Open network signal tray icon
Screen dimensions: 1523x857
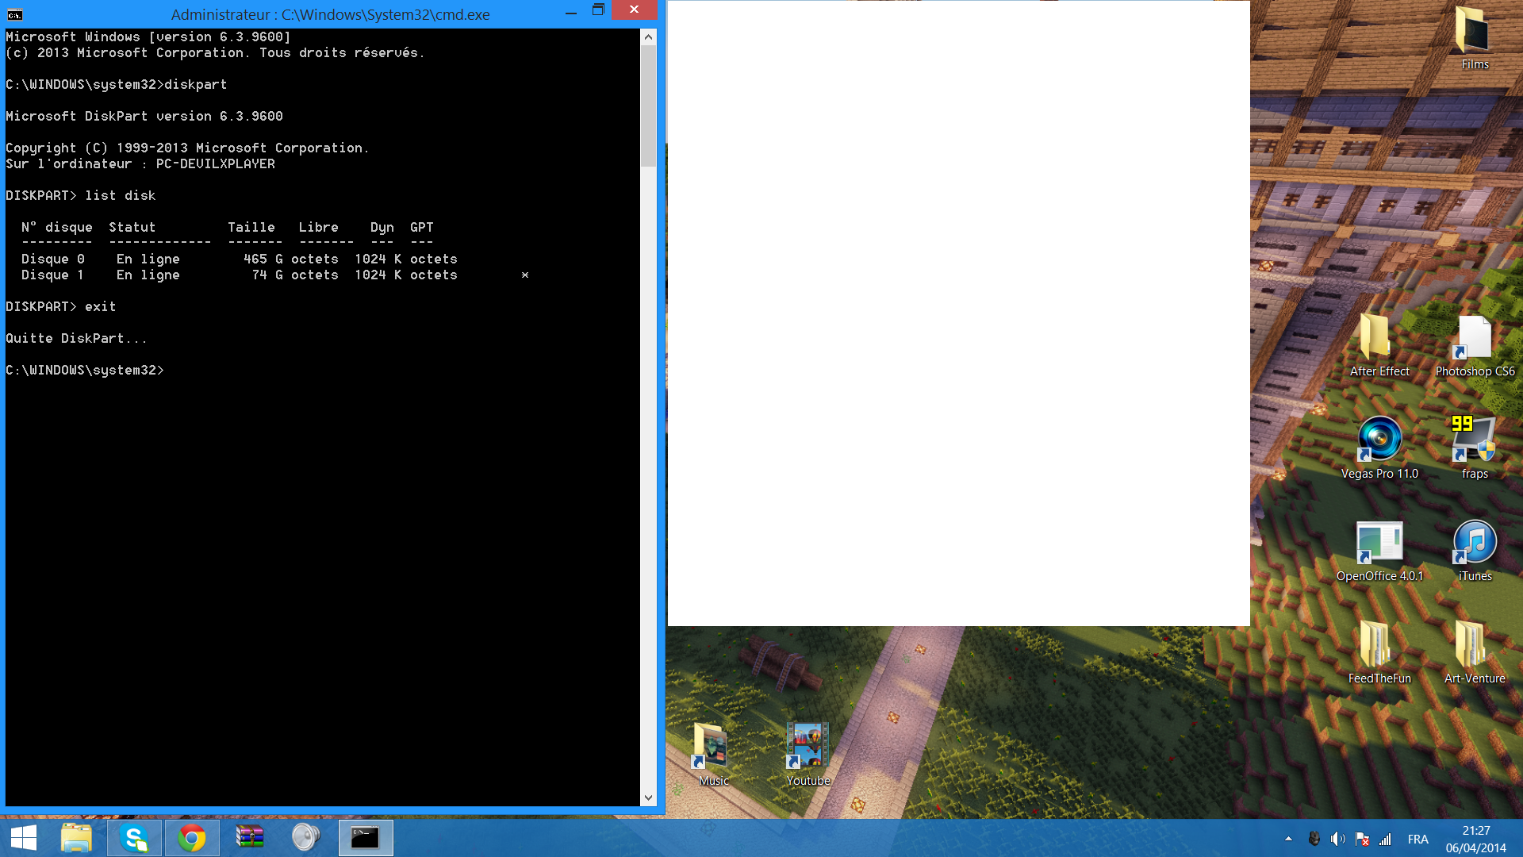(1385, 839)
